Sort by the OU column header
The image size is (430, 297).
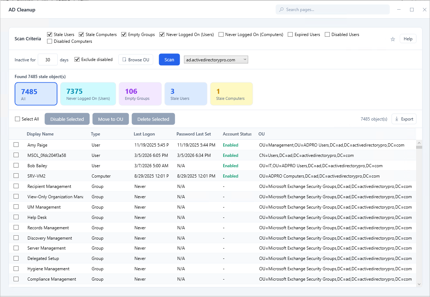(262, 134)
